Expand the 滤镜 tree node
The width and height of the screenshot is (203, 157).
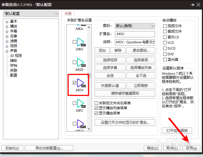pos(7,42)
